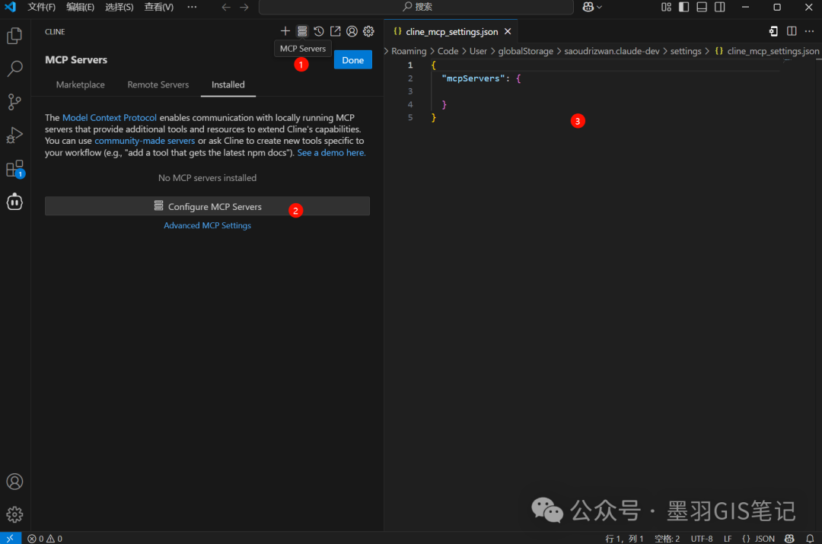Open Cline account profile icon in panel header
Viewport: 822px width, 544px height.
coord(352,31)
